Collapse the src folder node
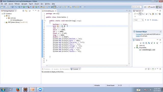The width and height of the screenshot is (163, 92). click(5, 16)
